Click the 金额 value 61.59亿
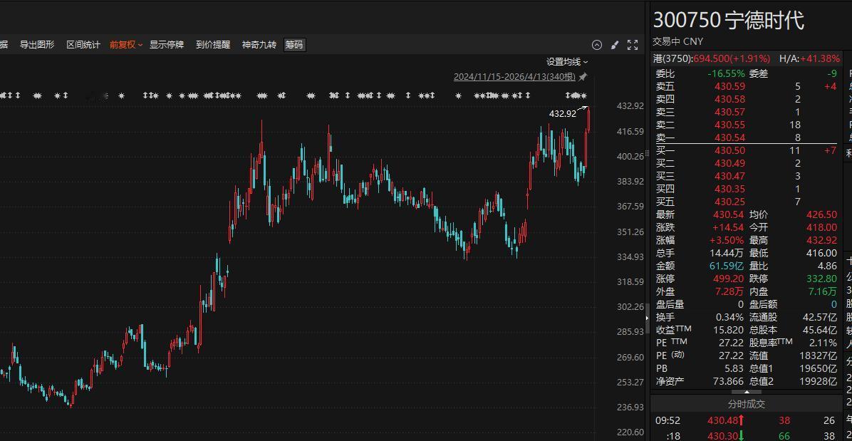 click(x=727, y=266)
